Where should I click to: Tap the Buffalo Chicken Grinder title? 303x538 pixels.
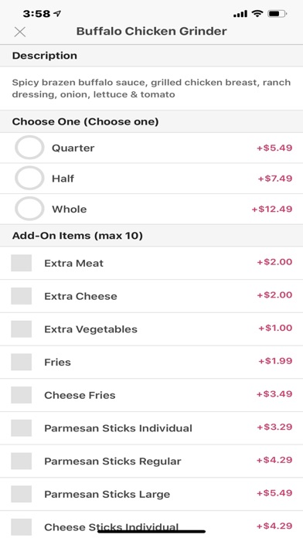pyautogui.click(x=151, y=31)
